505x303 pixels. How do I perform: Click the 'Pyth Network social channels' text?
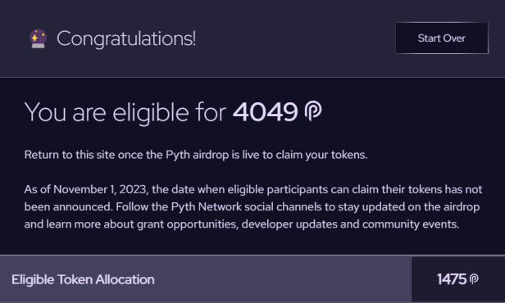tap(246, 206)
